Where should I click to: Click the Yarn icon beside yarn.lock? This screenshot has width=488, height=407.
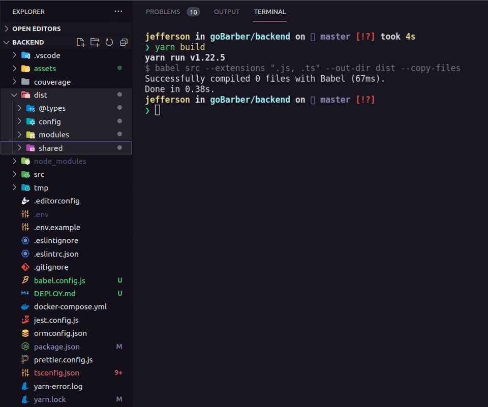click(x=26, y=399)
